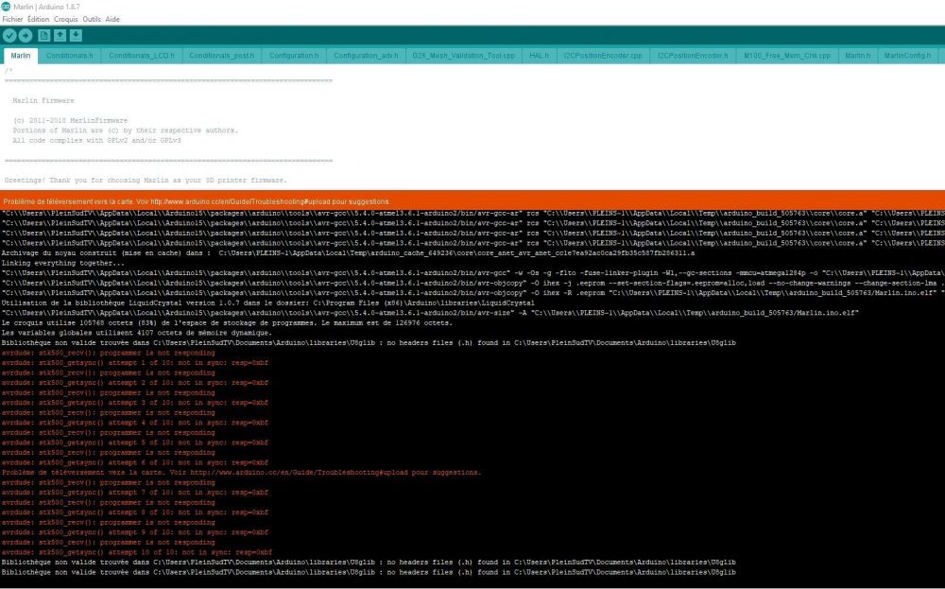The width and height of the screenshot is (945, 589).
Task: Click the "(c) 2011-2018 MarlinFirmware" editor line
Action: 70,121
